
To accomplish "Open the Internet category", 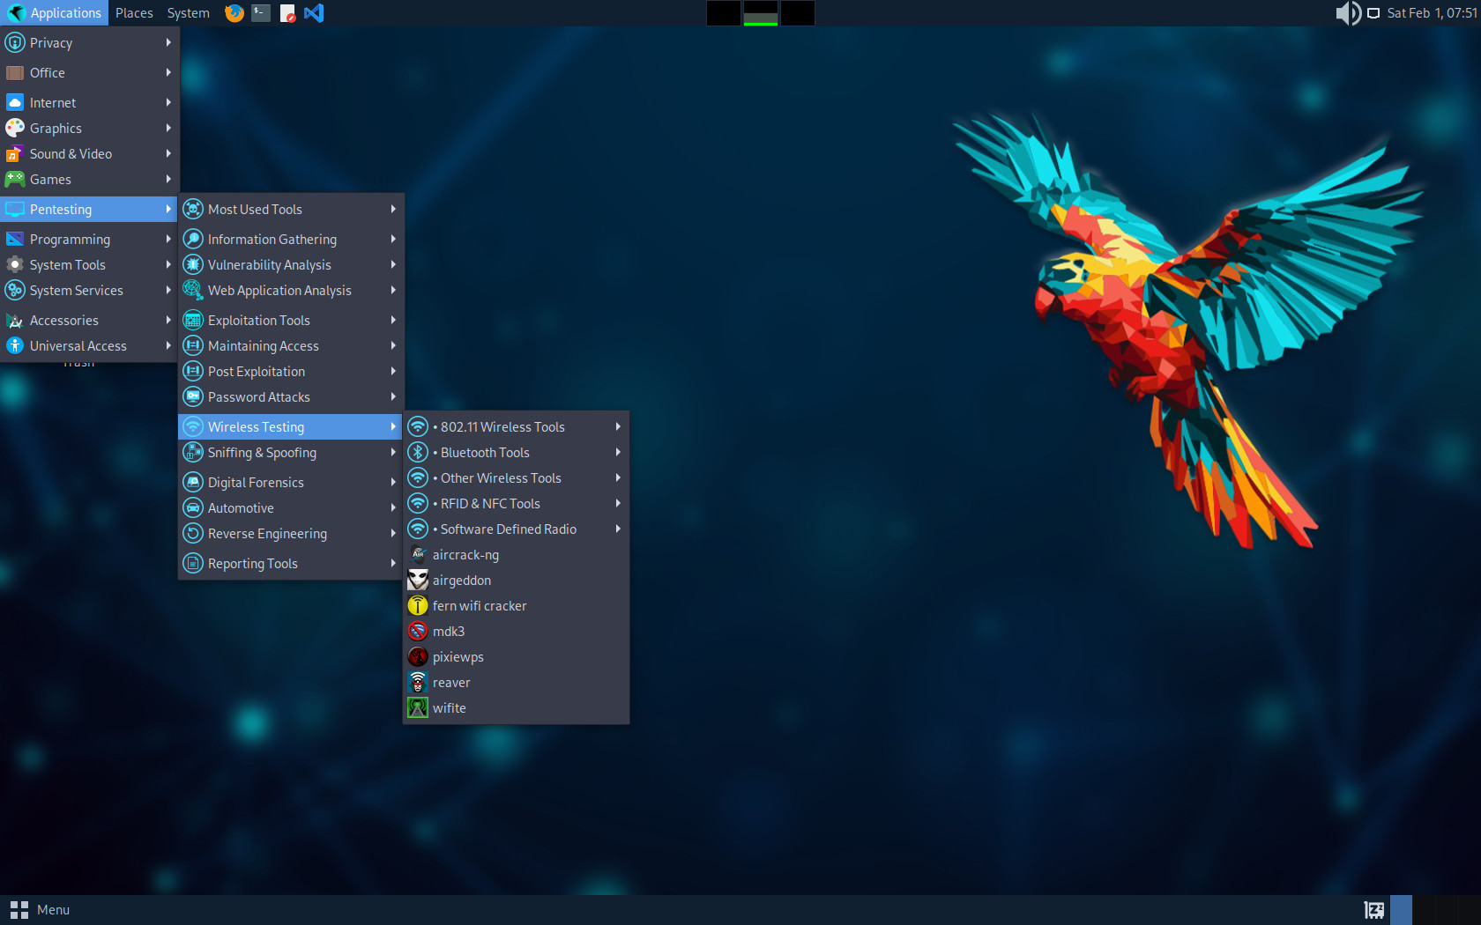I will click(89, 103).
